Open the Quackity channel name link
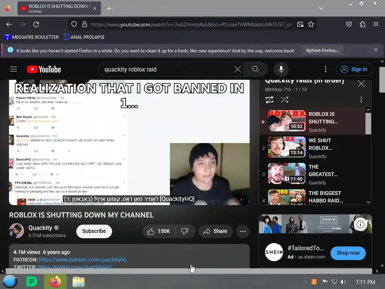Image resolution: width=385 pixels, height=289 pixels. (40, 228)
